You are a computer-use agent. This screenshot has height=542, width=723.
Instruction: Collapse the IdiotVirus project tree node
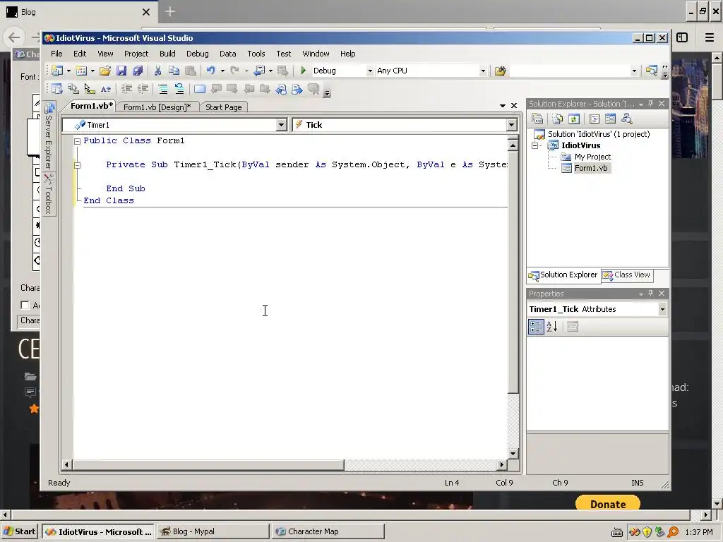click(535, 145)
